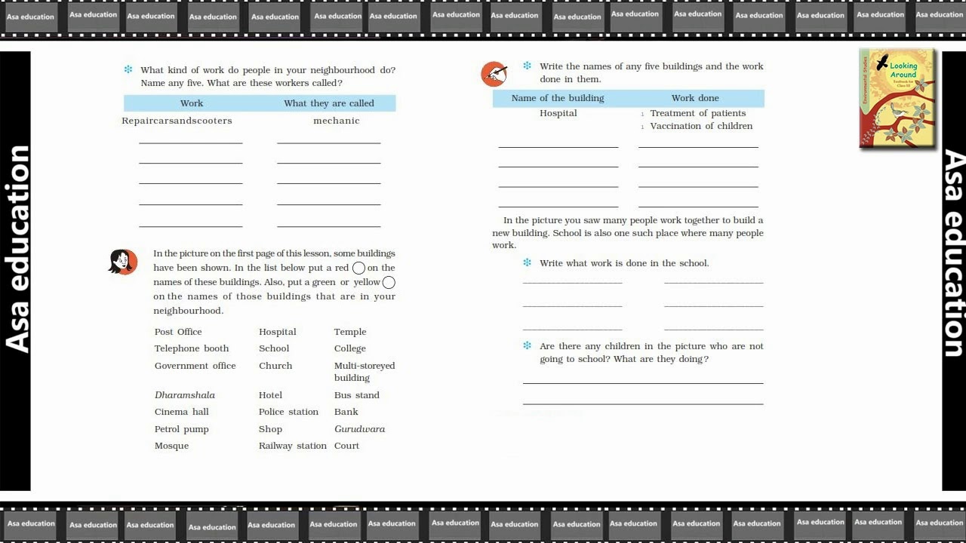Click the empty circle after 'put a red'
Screen dimensions: 966x543
358,268
